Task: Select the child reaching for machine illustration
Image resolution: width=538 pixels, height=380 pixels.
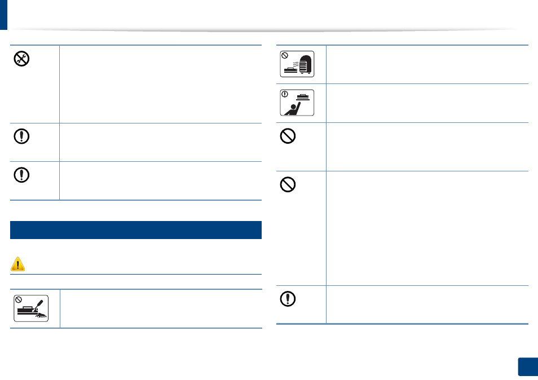Action: 297,103
